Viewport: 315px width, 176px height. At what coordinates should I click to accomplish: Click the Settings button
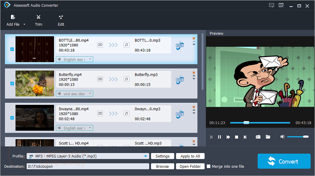(162, 156)
